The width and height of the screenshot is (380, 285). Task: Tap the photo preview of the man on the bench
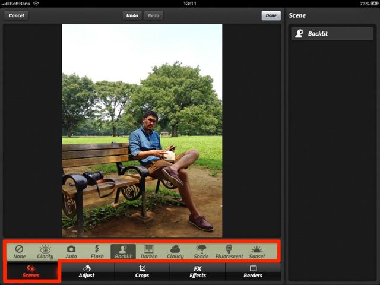[142, 130]
